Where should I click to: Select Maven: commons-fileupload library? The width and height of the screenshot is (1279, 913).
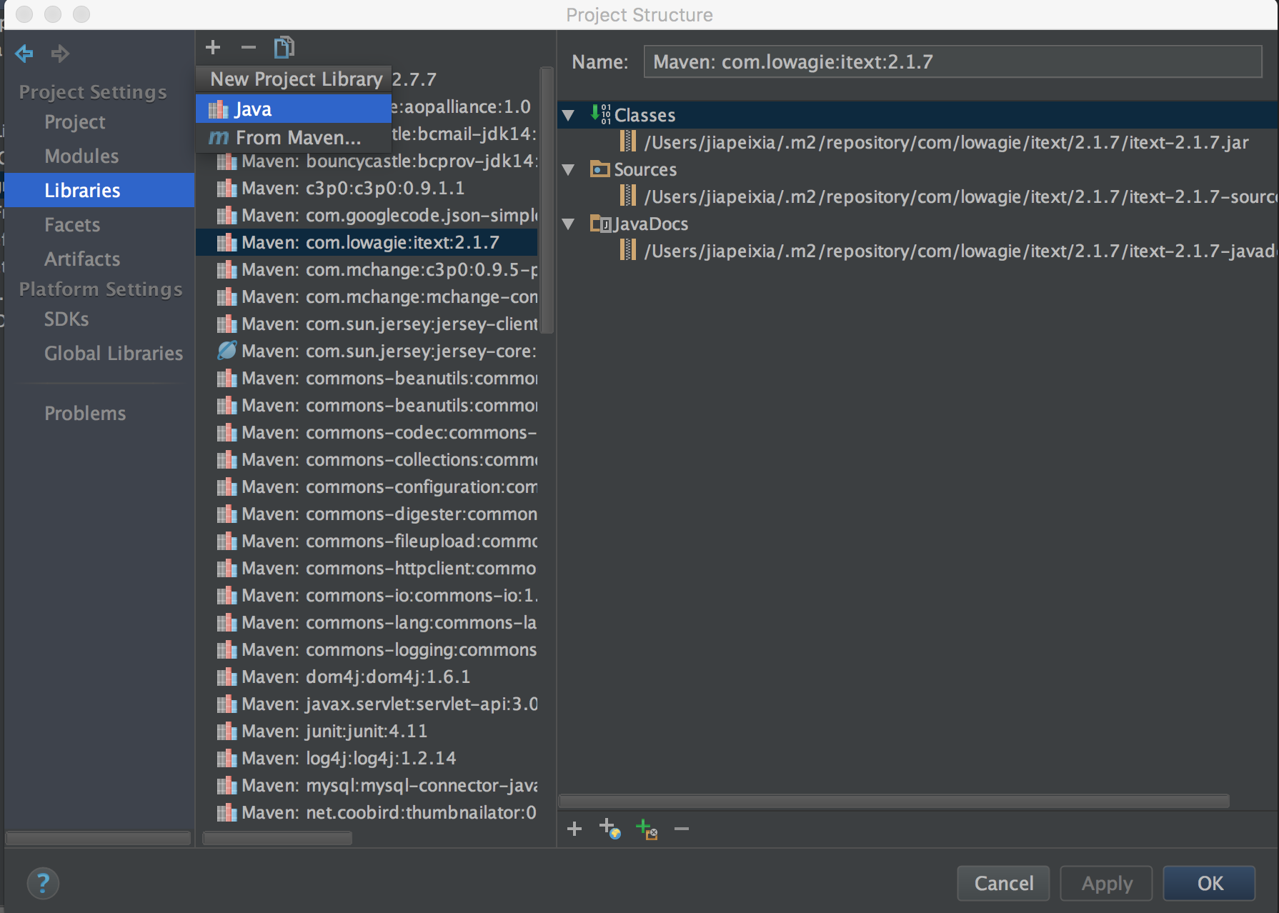(367, 541)
